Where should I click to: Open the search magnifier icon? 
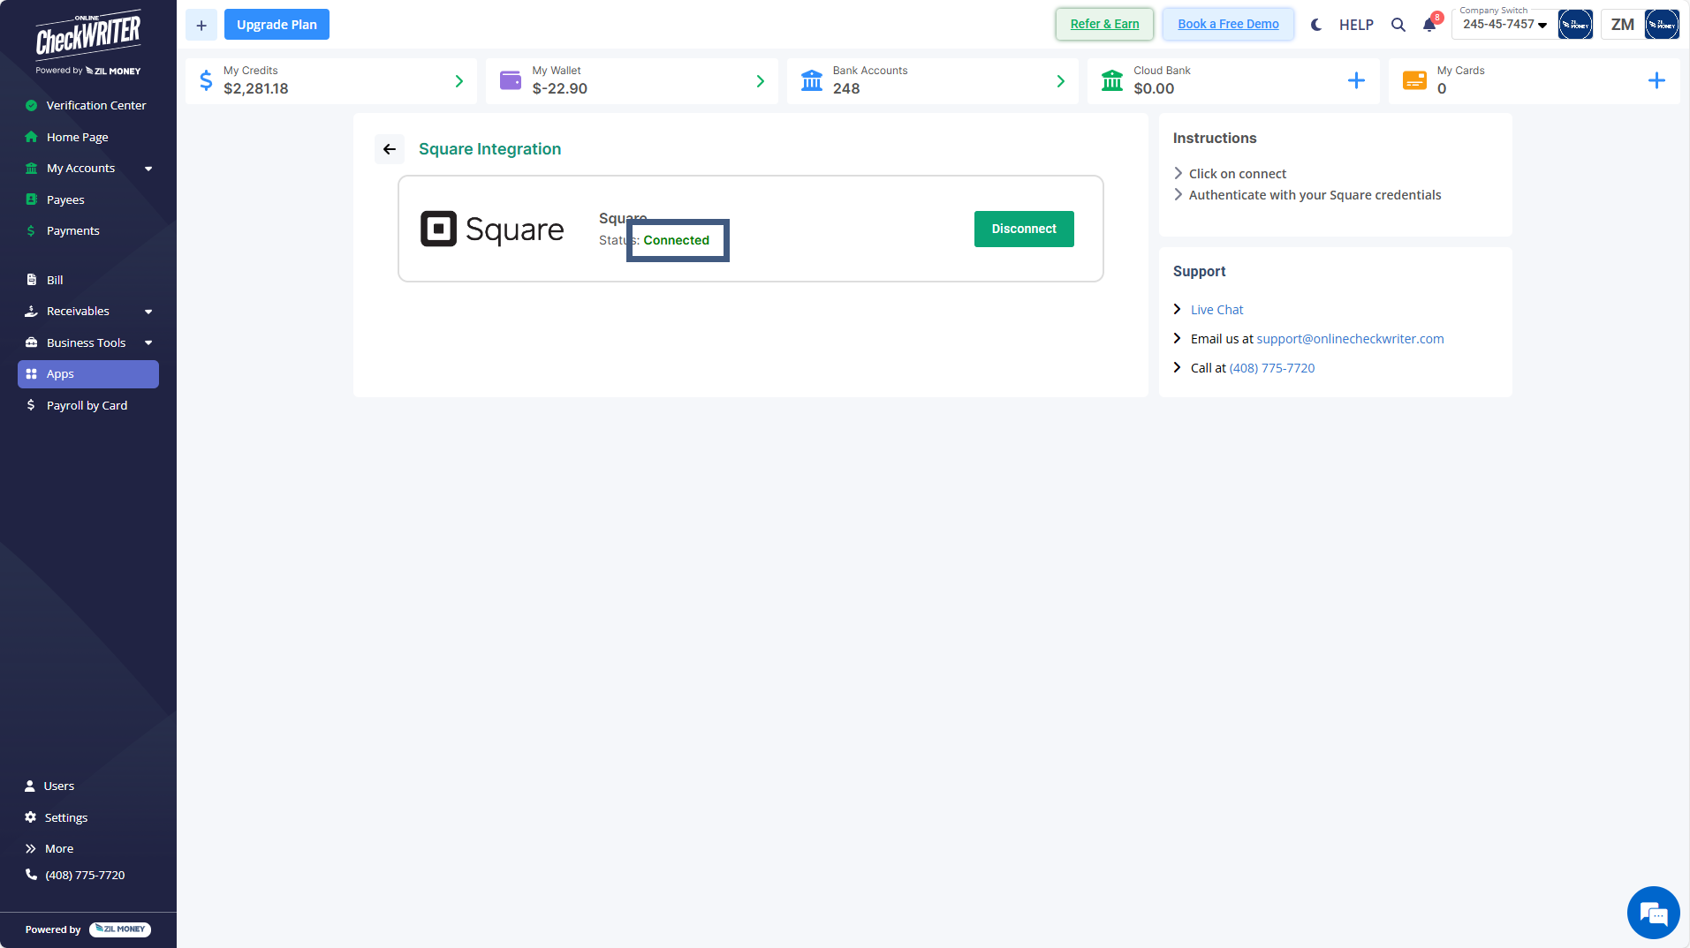pos(1398,25)
